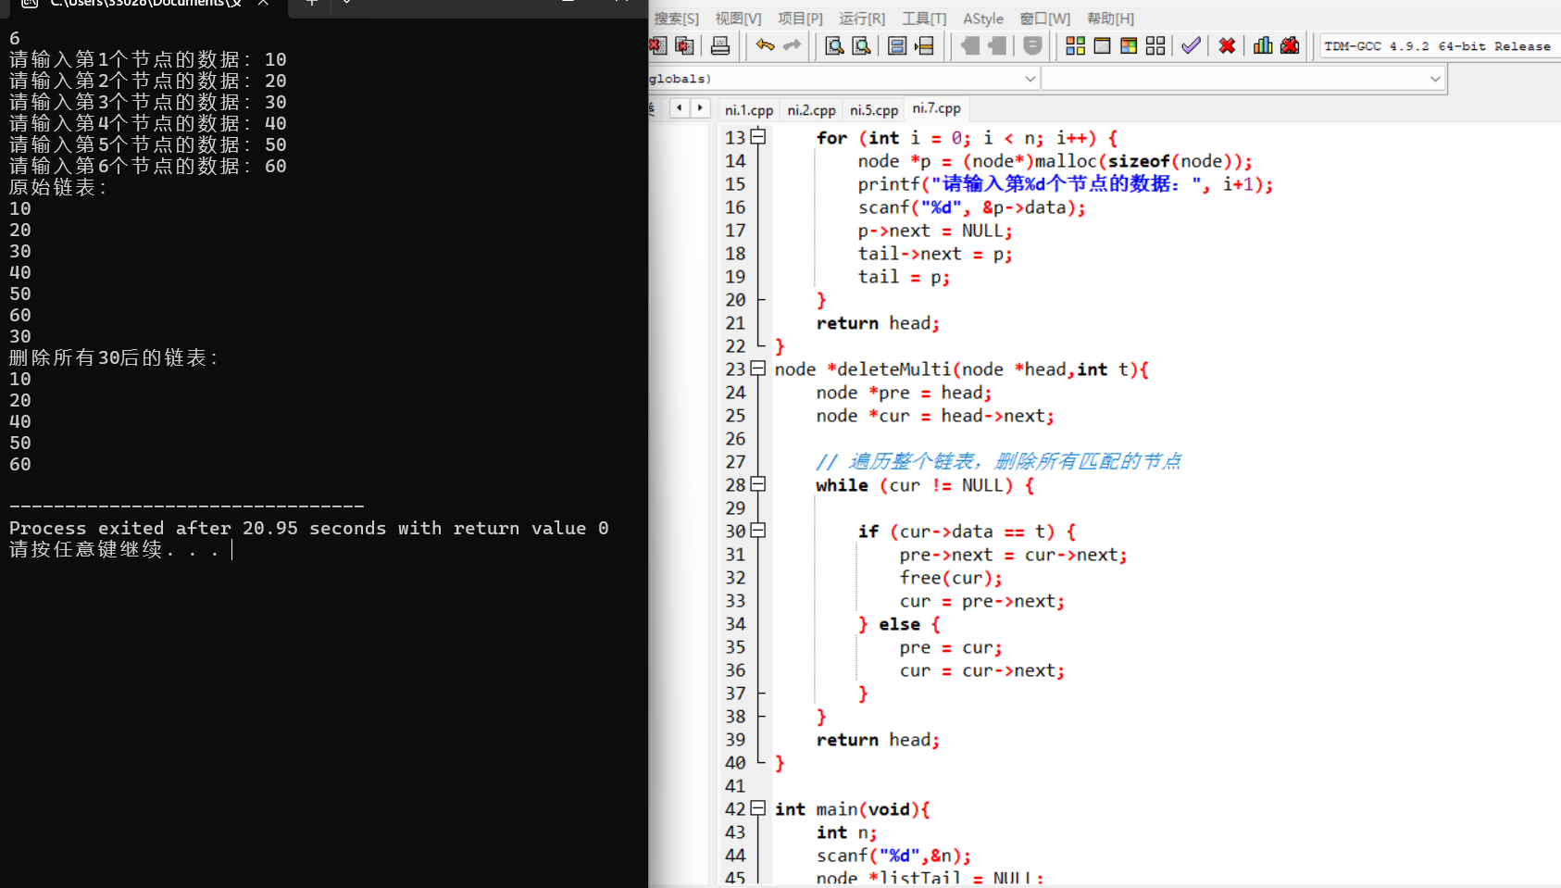Undo the last edit via toolbar
Image resolution: width=1561 pixels, height=888 pixels.
click(765, 45)
